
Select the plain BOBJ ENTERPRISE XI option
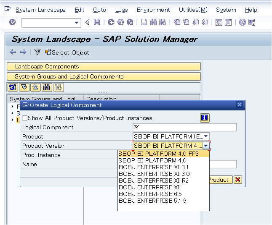[164, 187]
